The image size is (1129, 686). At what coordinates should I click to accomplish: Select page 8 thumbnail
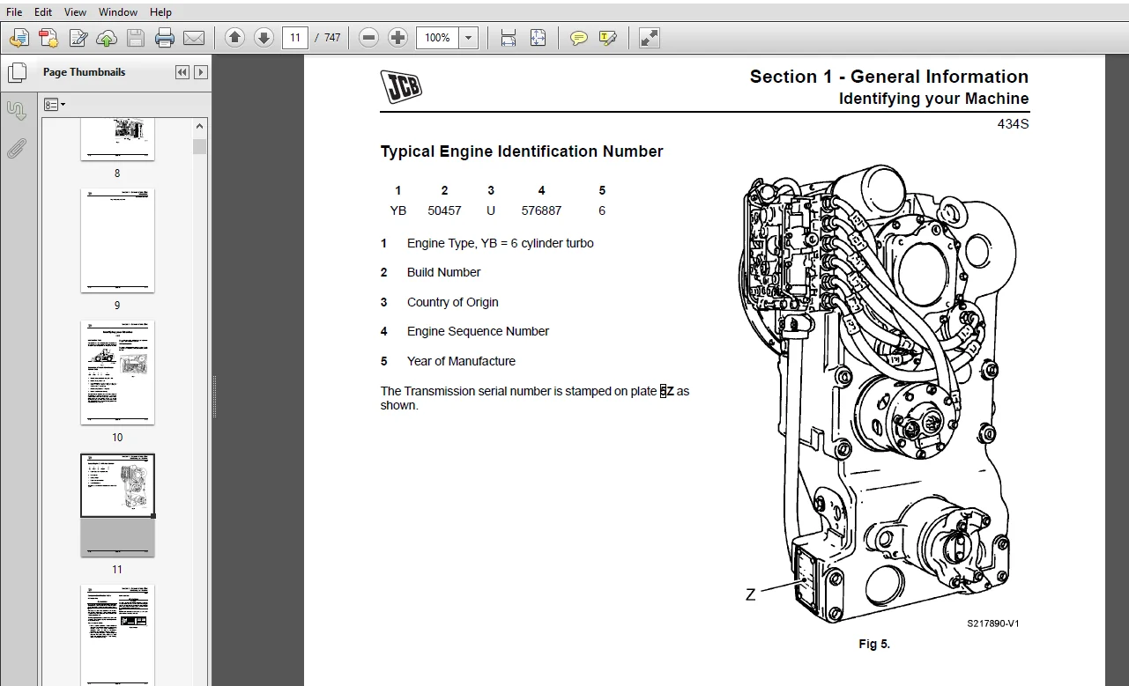(117, 140)
